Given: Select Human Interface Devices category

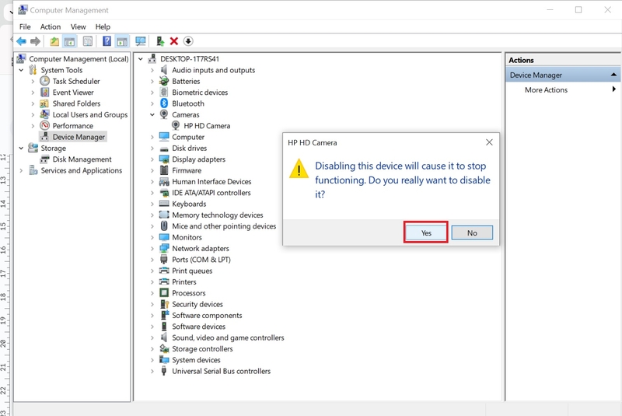Looking at the screenshot, I should coord(211,182).
